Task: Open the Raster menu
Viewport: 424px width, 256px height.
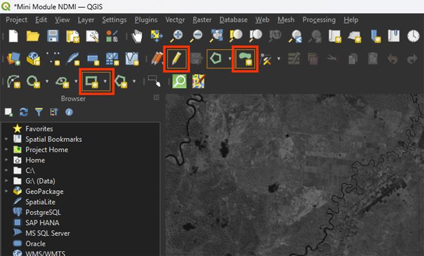Action: point(202,20)
